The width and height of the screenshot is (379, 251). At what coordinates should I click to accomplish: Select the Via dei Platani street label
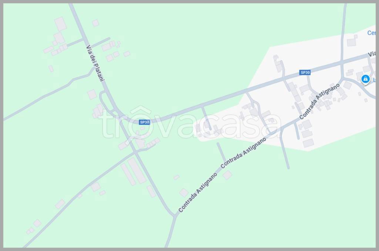(95, 63)
